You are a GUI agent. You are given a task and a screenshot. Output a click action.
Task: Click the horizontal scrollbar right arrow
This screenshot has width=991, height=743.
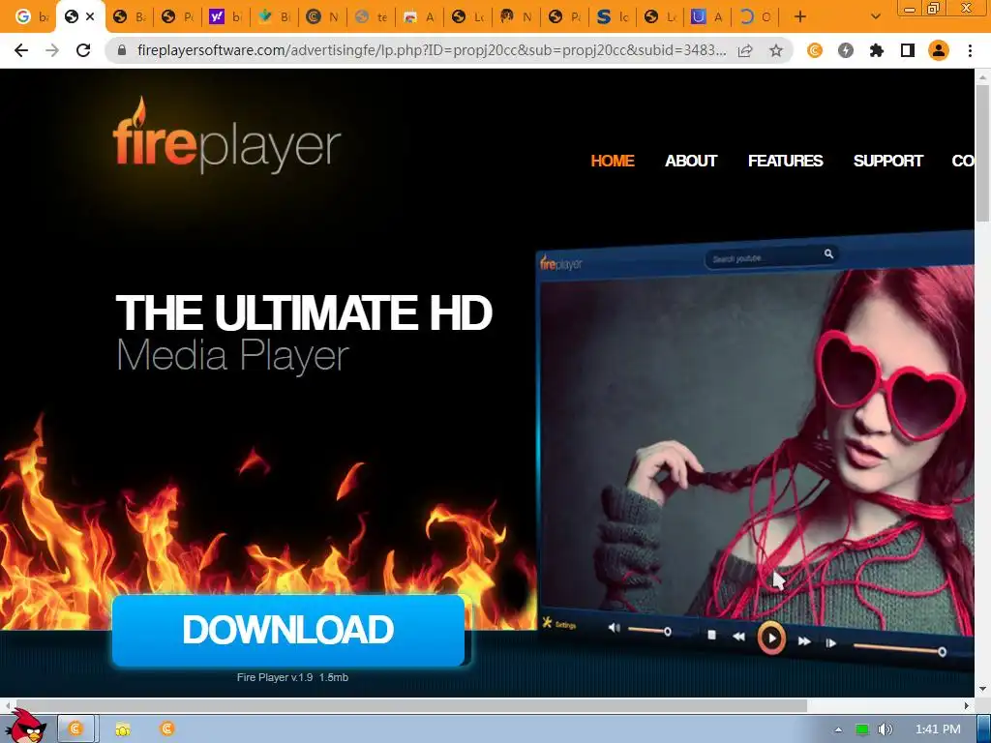[x=967, y=705]
